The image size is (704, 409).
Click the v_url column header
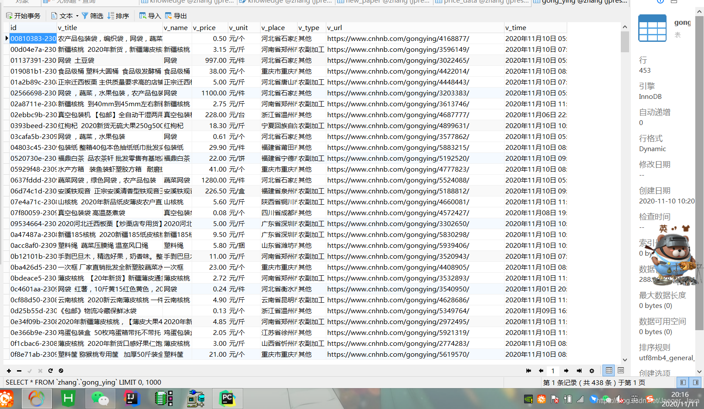pos(415,27)
